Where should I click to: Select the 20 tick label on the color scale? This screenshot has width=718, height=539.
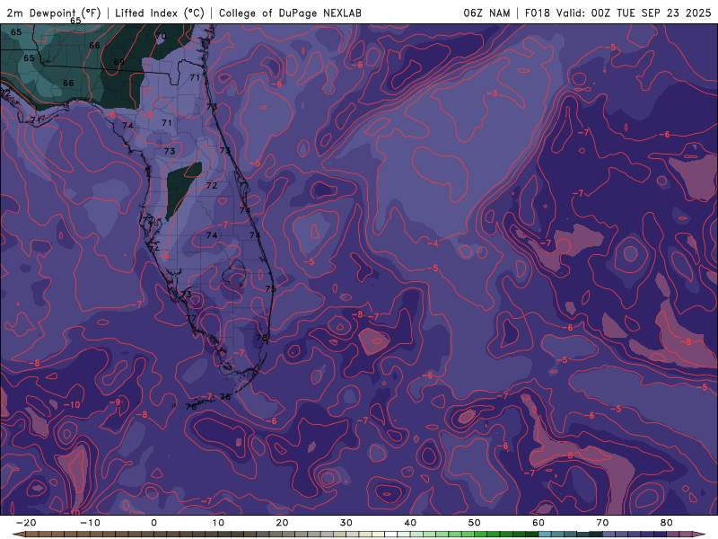(282, 523)
